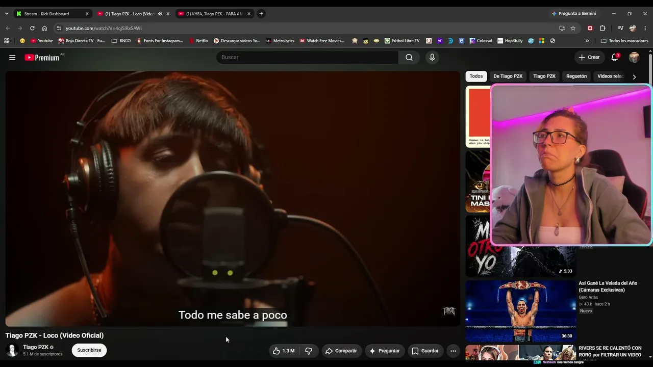Select the Todos filter chip
The width and height of the screenshot is (653, 367).
(476, 76)
